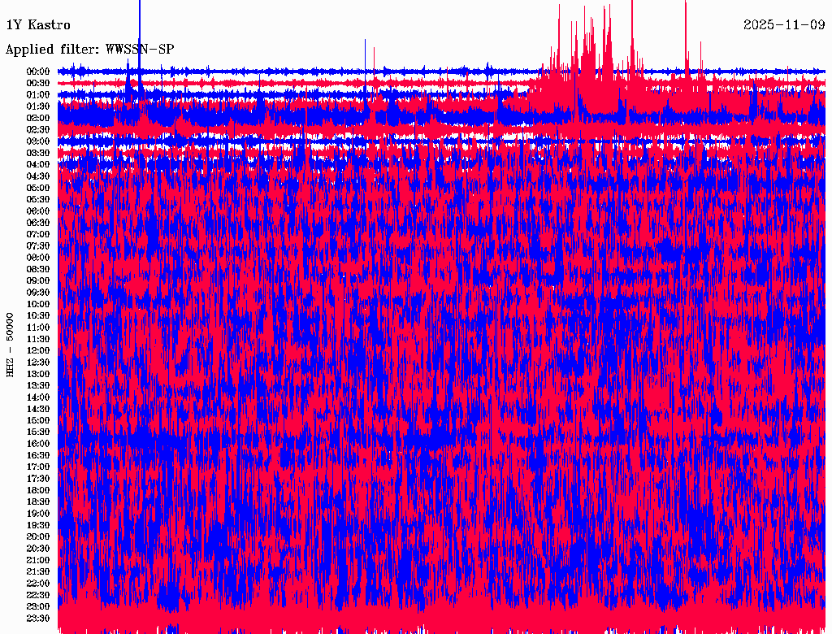
Task: Click the 13:30 time row label
Action: tap(38, 386)
